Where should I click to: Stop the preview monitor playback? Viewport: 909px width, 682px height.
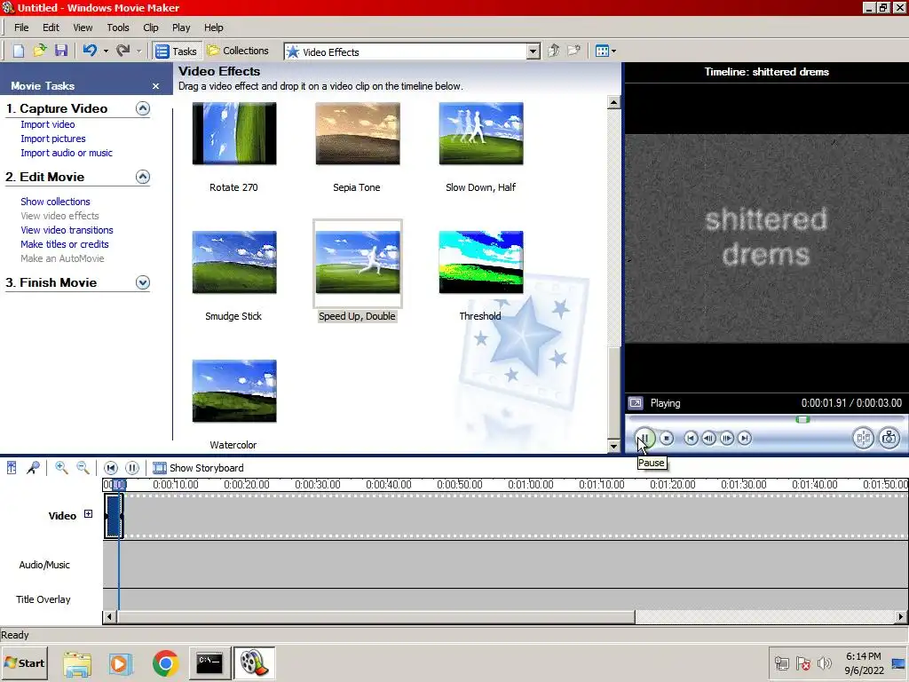pyautogui.click(x=667, y=439)
